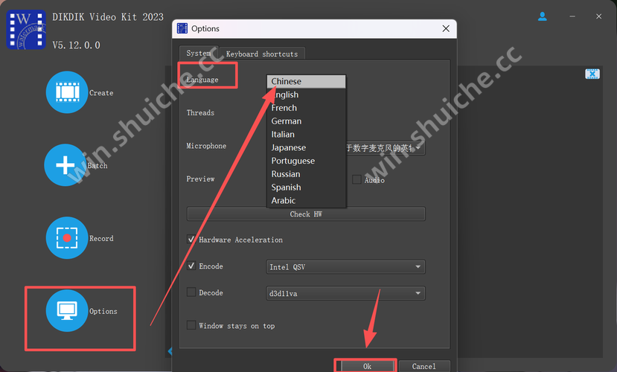Choose English from the language list
This screenshot has width=617, height=372.
click(x=306, y=94)
